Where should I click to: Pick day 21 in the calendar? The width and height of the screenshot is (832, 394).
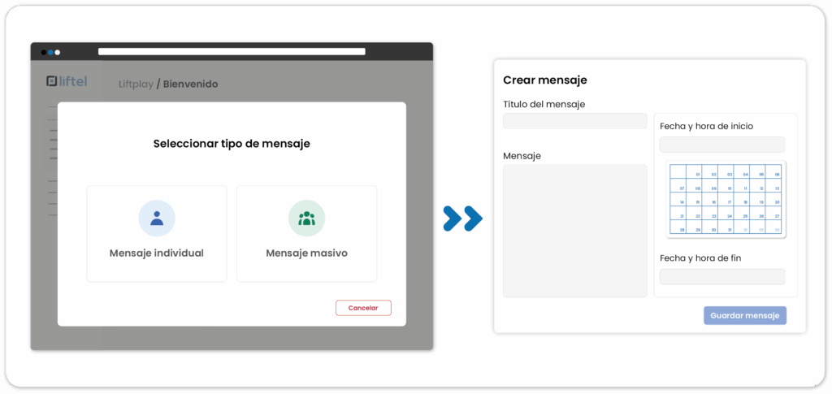(678, 213)
